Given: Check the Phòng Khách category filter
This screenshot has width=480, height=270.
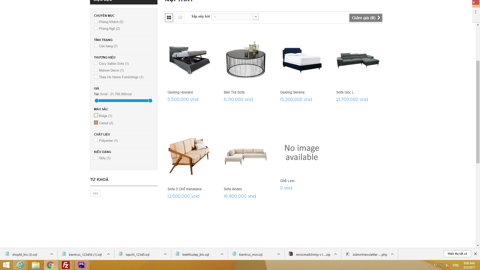Looking at the screenshot, I should point(96,22).
